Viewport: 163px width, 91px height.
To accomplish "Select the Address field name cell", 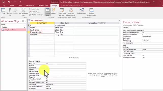I will tap(42, 34).
